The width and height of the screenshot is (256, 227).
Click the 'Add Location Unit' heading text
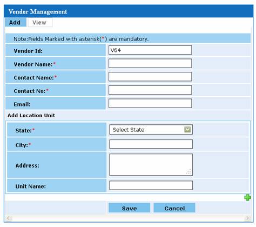(31, 115)
